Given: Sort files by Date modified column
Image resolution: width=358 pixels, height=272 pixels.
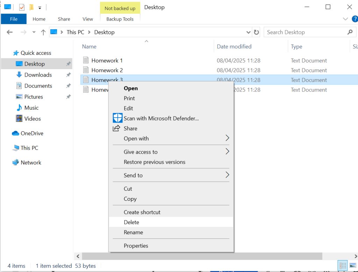Looking at the screenshot, I should [x=234, y=46].
